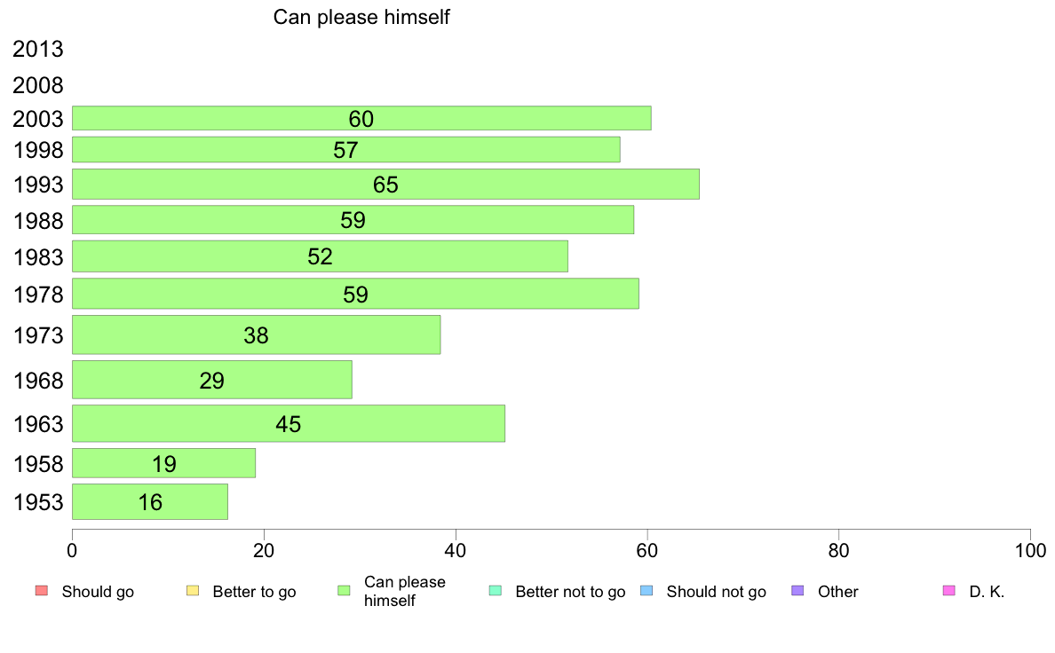Click the teal Better not to go swatch
Image resolution: width=1055 pixels, height=653 pixels.
[496, 591]
